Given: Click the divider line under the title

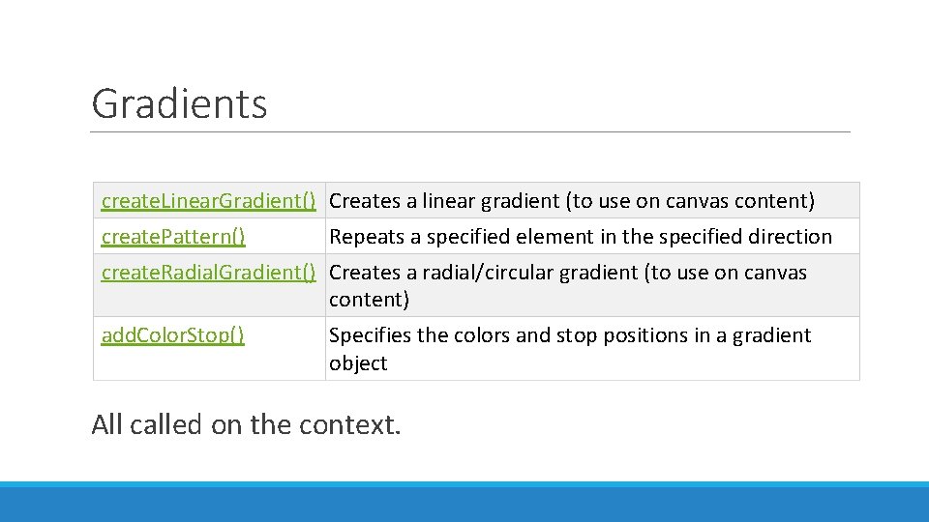Looking at the screenshot, I should point(470,132).
